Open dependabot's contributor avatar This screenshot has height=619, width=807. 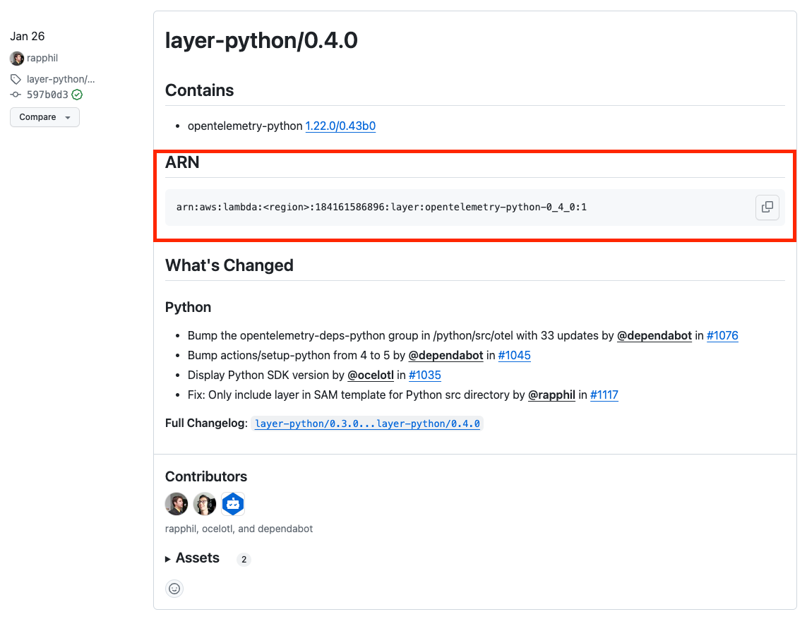tap(232, 504)
